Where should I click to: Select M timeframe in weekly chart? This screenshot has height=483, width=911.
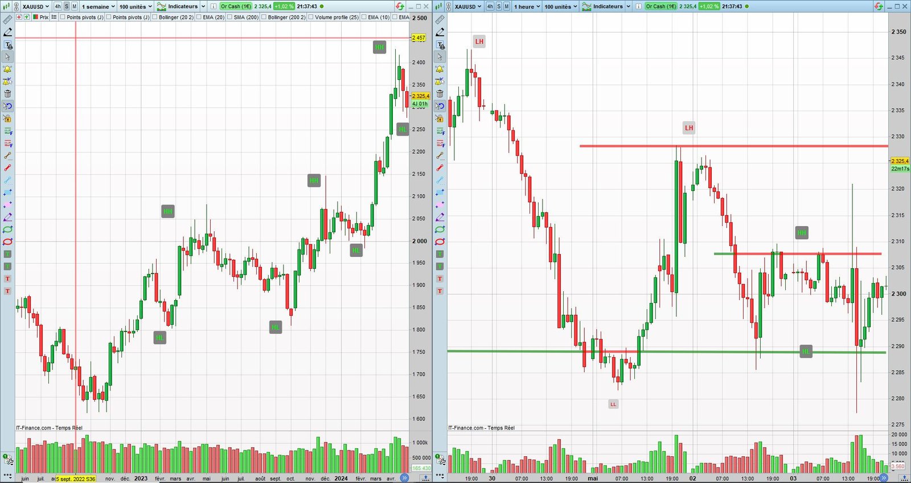74,6
